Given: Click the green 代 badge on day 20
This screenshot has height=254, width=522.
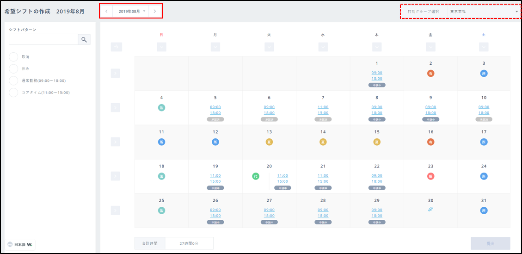Looking at the screenshot, I should (256, 176).
